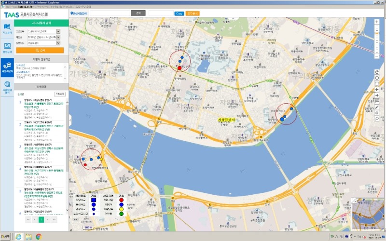Expand the third region dropdown in search panel
This screenshot has height=241, width=386.
coord(58,42)
